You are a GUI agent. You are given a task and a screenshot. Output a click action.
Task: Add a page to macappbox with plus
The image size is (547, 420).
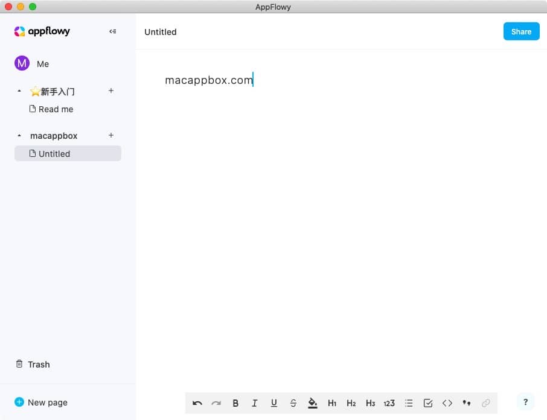[x=111, y=135]
